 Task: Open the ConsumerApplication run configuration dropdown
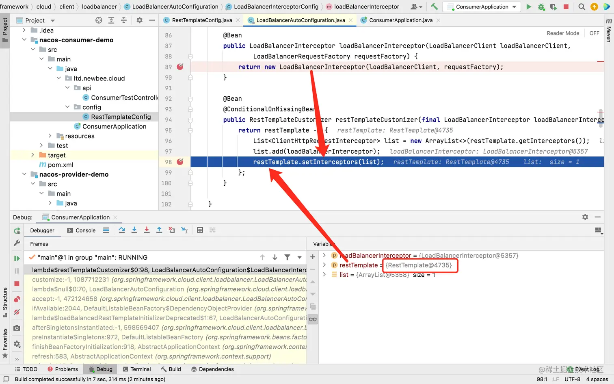(x=482, y=7)
